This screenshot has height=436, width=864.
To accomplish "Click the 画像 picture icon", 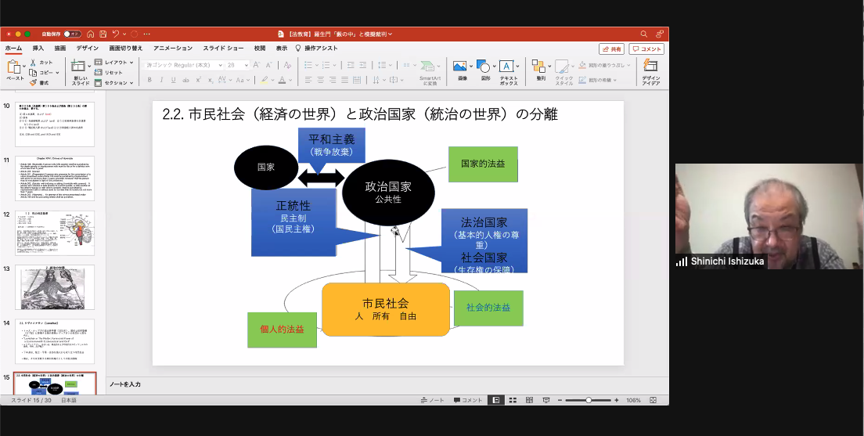I will click(x=459, y=67).
